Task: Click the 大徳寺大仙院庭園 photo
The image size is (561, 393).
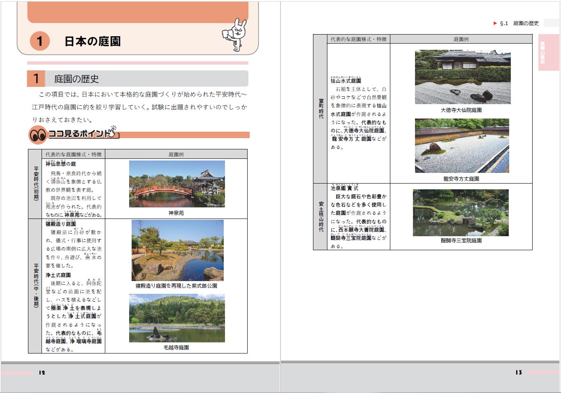Action: pyautogui.click(x=463, y=77)
